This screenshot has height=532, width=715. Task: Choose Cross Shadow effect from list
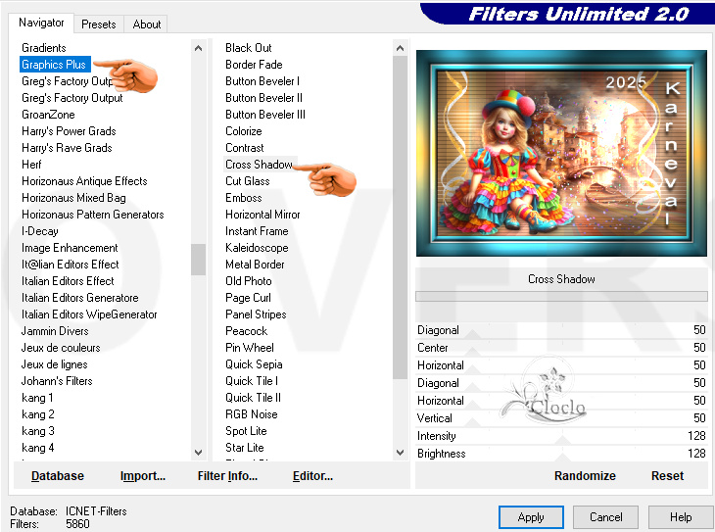click(259, 165)
